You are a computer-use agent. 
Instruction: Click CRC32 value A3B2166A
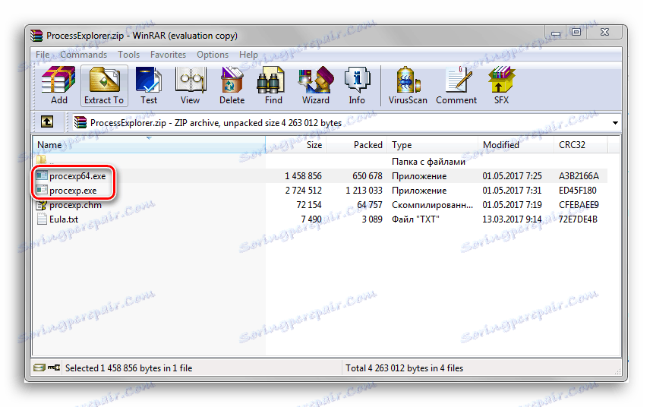579,176
